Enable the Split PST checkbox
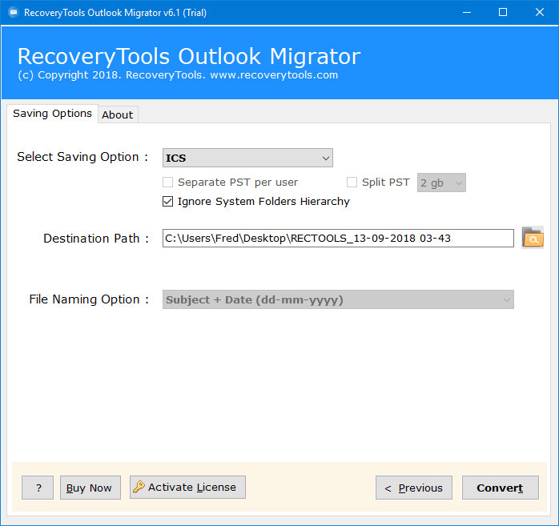The image size is (559, 526). coord(352,182)
